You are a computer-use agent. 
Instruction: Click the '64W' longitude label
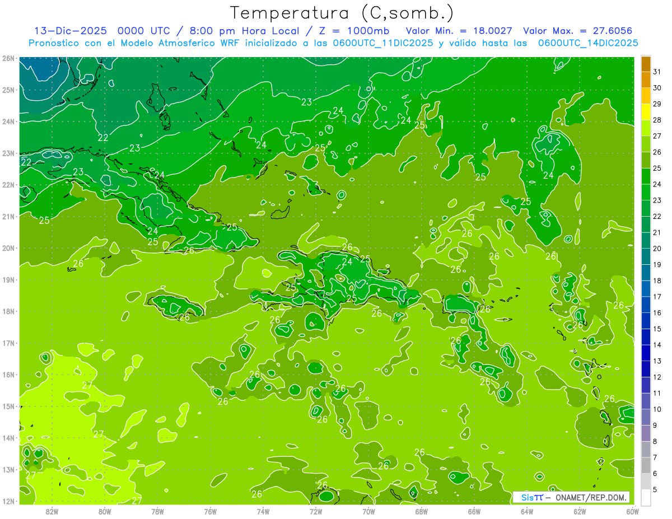[527, 511]
